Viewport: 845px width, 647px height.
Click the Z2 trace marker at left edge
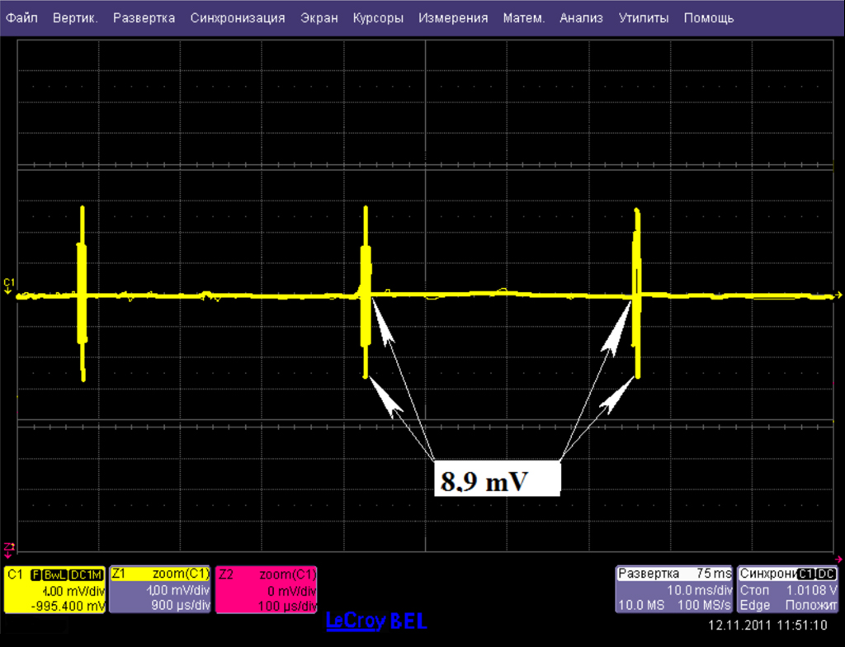[9, 547]
